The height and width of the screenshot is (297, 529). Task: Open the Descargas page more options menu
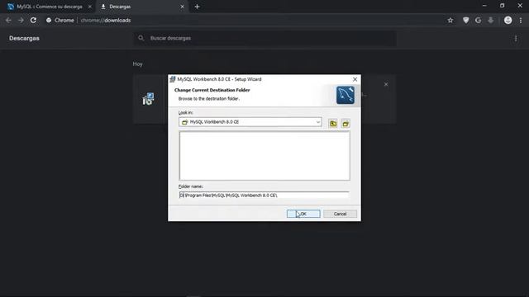(516, 39)
